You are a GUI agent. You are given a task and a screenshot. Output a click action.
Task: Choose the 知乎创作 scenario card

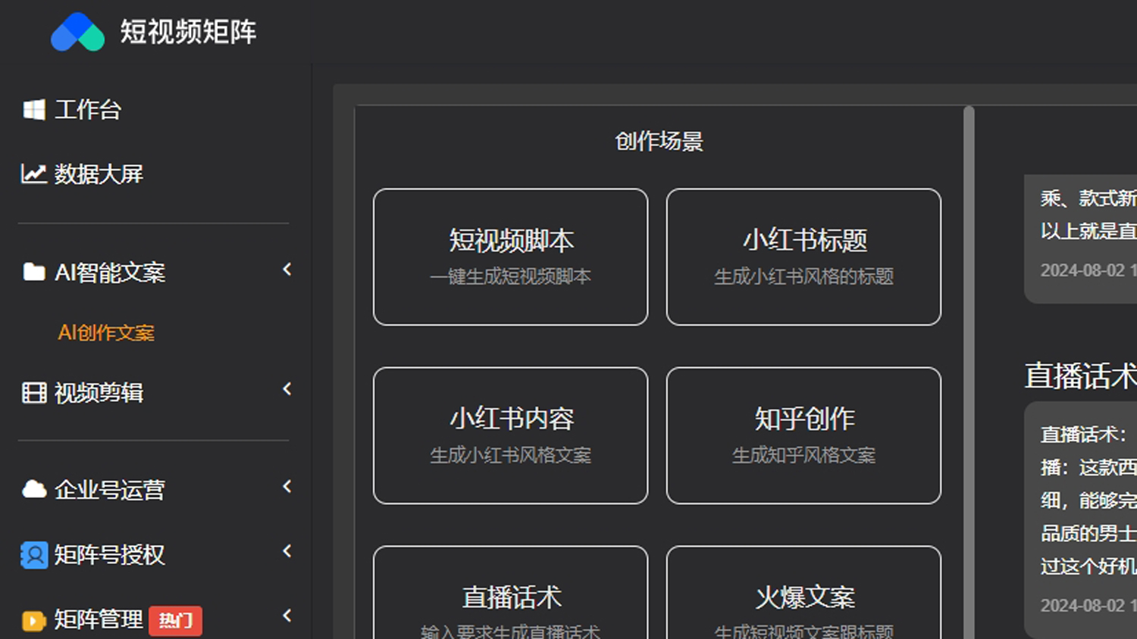coord(803,435)
